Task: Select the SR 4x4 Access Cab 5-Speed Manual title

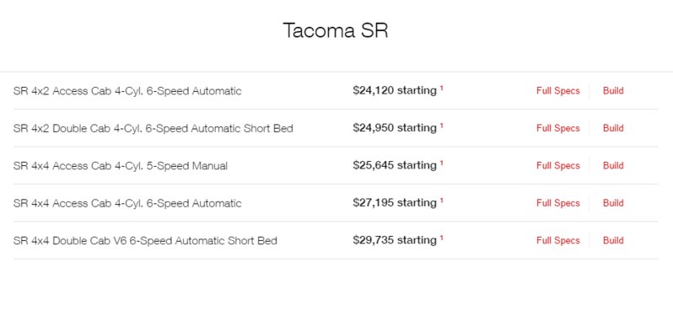Action: point(121,165)
